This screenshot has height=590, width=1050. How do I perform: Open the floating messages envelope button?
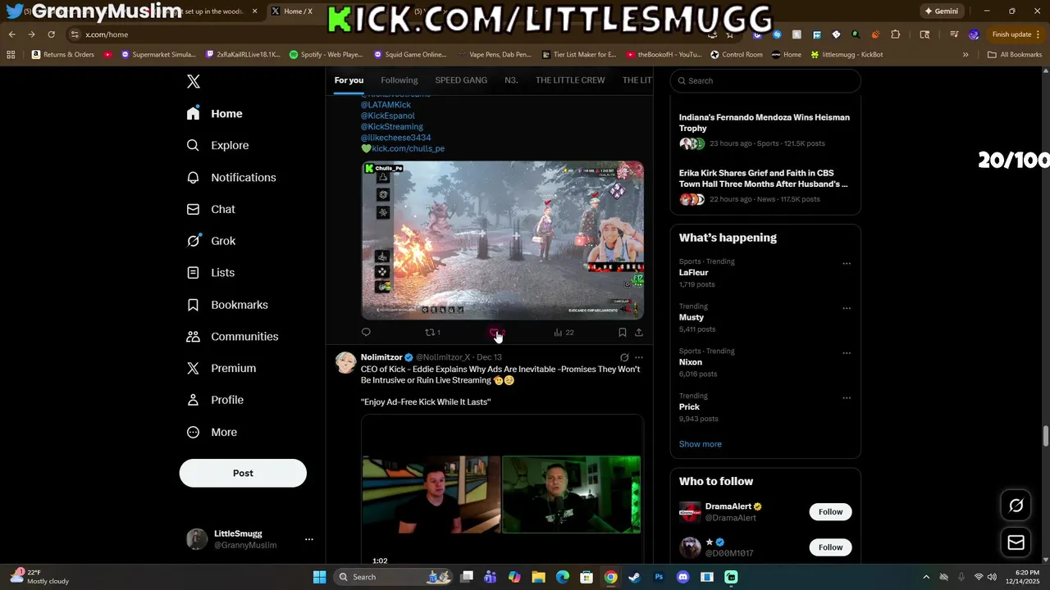tap(1016, 542)
